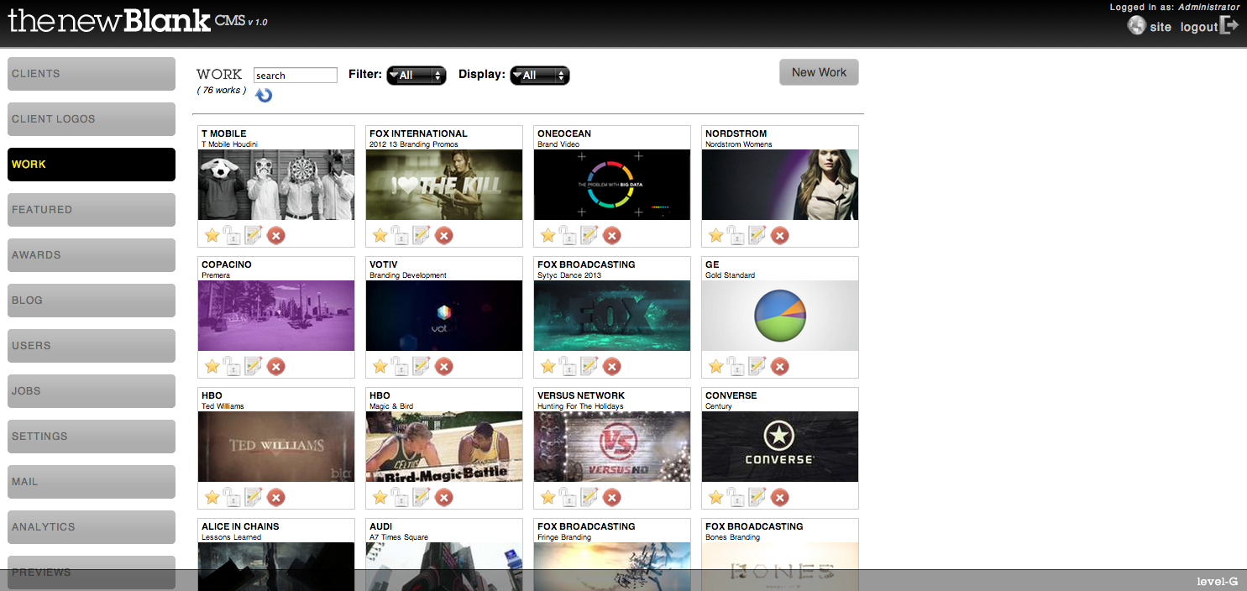Click the search input field
The width and height of the screenshot is (1247, 591).
point(296,75)
